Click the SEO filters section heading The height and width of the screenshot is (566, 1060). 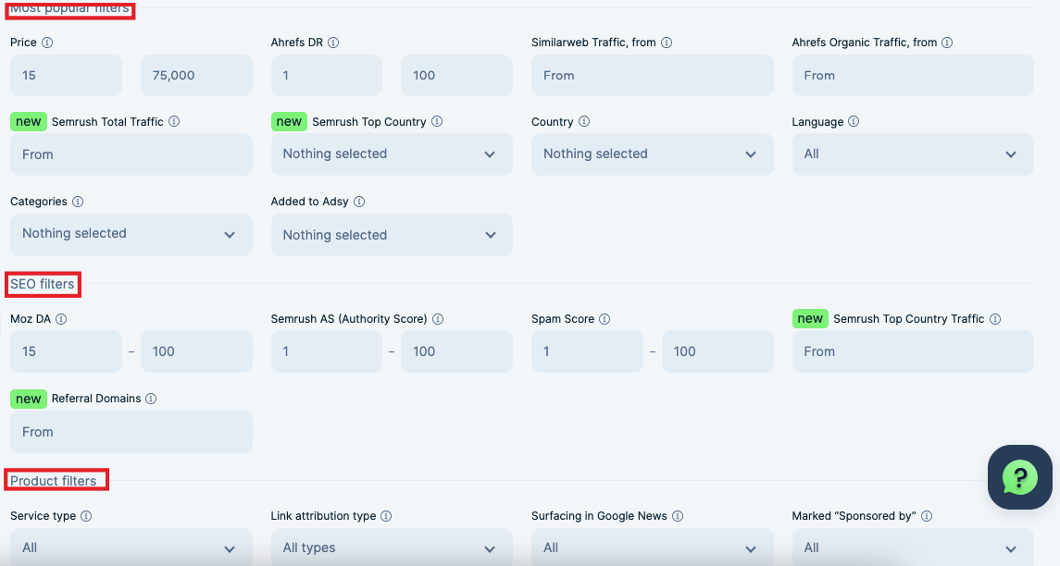[x=43, y=284]
